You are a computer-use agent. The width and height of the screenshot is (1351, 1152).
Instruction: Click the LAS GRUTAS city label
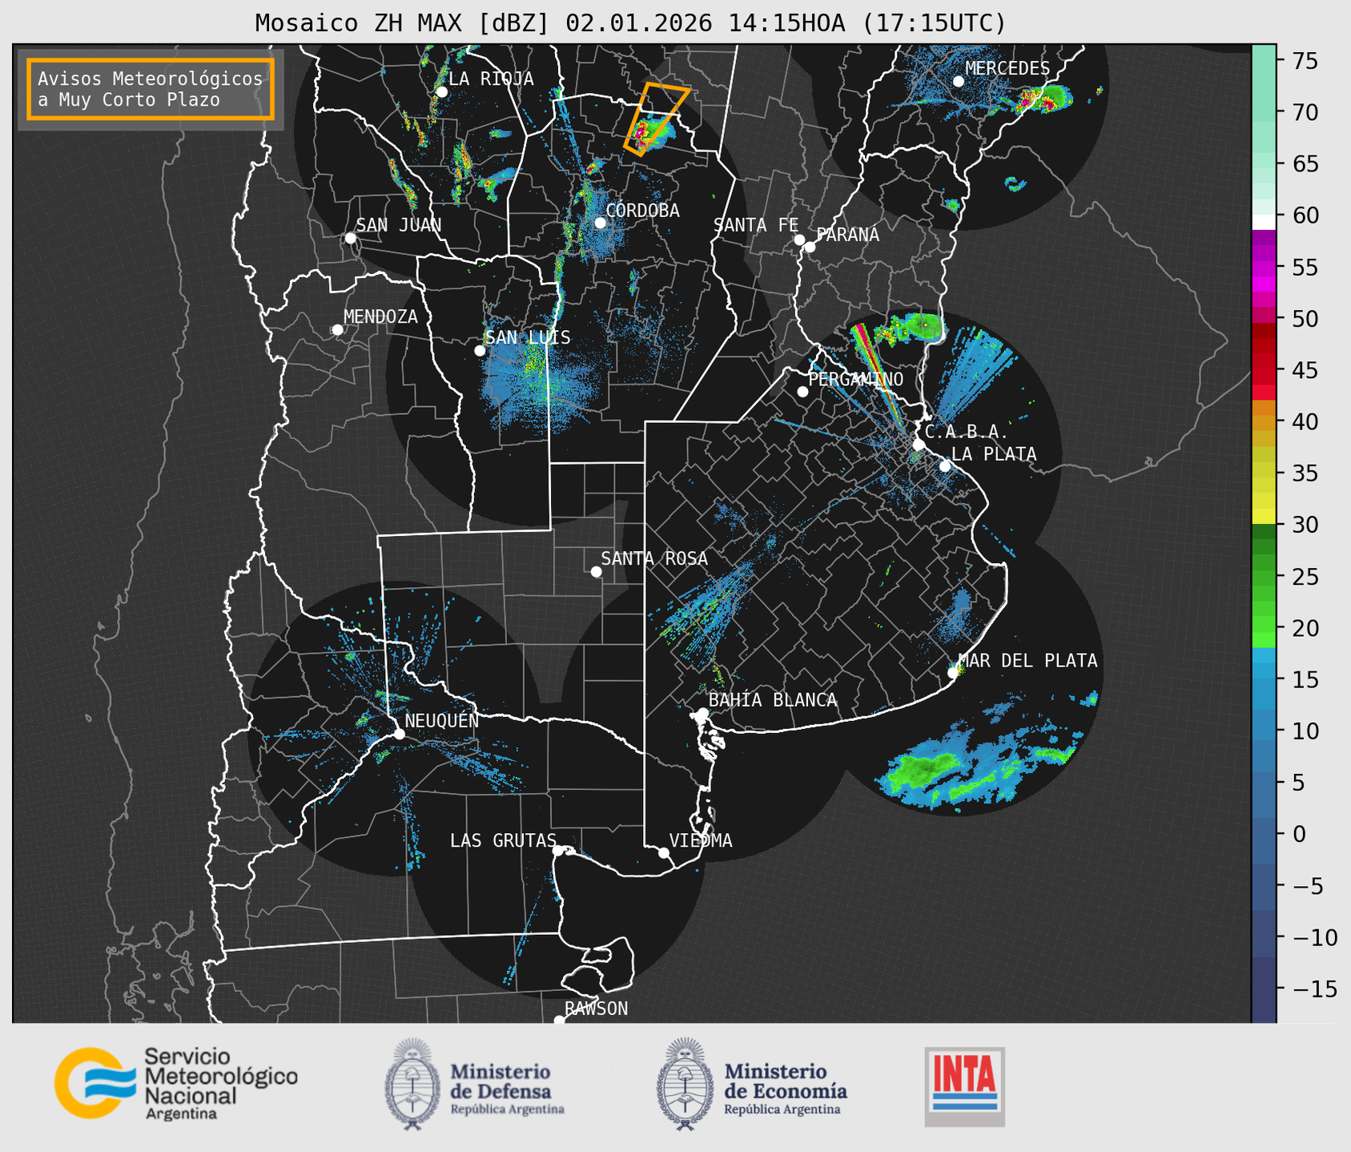[503, 841]
